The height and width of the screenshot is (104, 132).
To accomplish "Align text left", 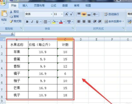I will pos(79,22).
